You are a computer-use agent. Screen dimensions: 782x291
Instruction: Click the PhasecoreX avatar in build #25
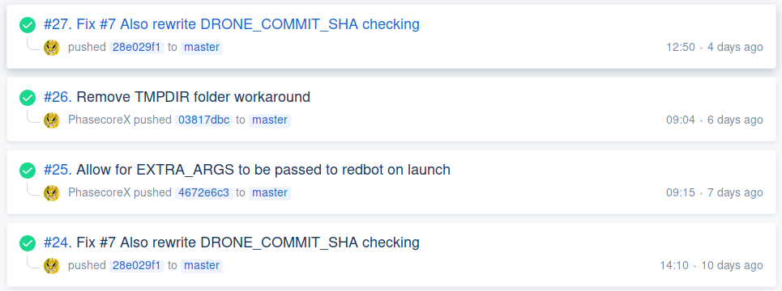[52, 192]
